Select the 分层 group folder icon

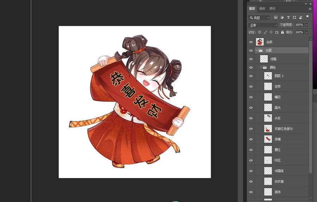[261, 50]
